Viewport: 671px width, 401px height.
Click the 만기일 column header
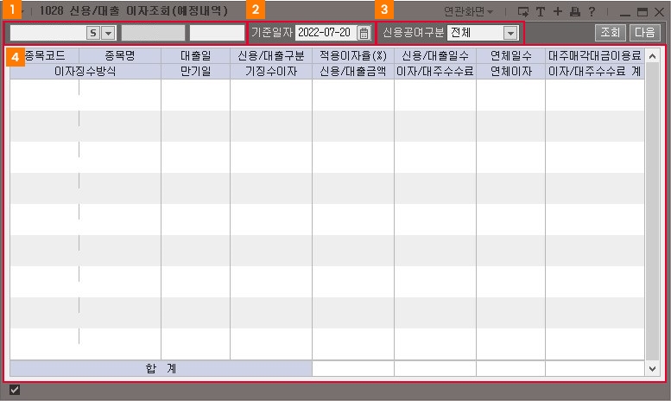(195, 71)
